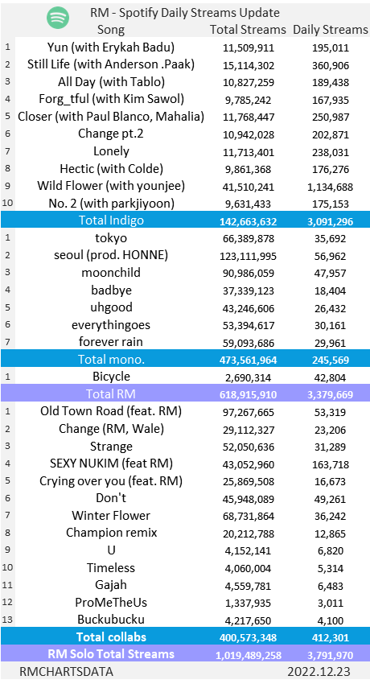Select the 'Gajah' song cell
370x688 pixels.
tap(111, 585)
